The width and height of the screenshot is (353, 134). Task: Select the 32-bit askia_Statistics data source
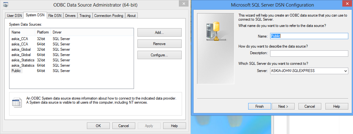click(23, 60)
